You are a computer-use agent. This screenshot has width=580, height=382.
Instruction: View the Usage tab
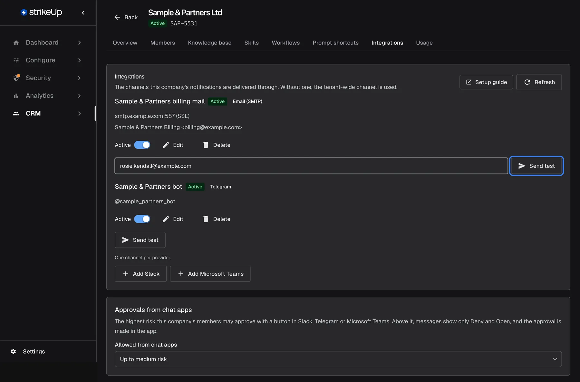coord(424,43)
